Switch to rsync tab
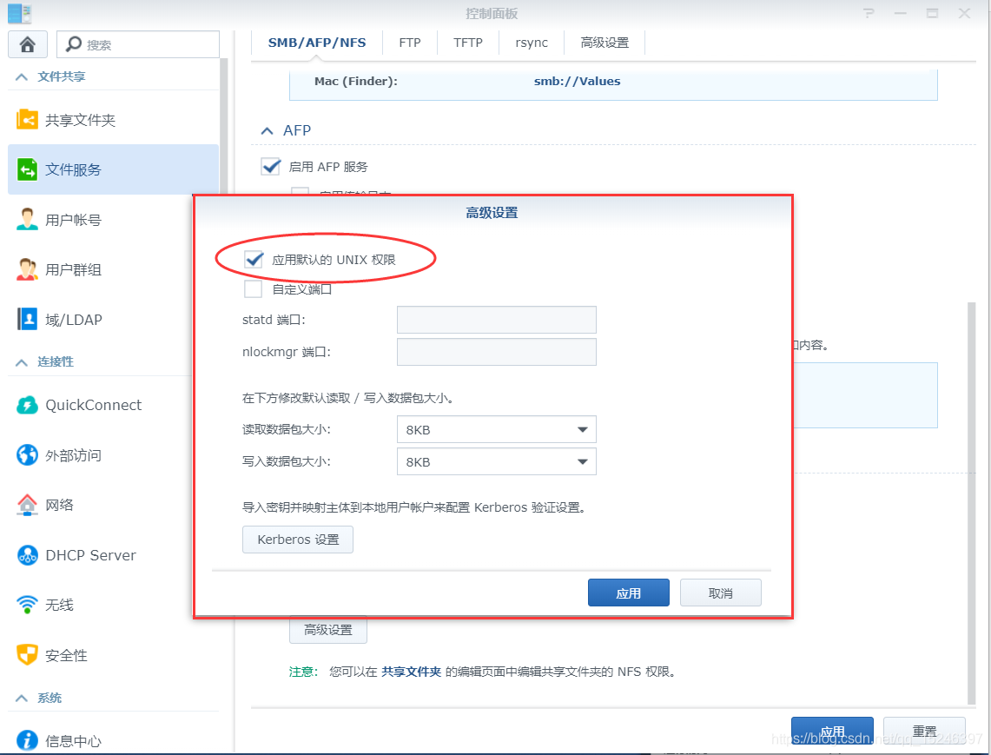991x755 pixels. tap(532, 43)
